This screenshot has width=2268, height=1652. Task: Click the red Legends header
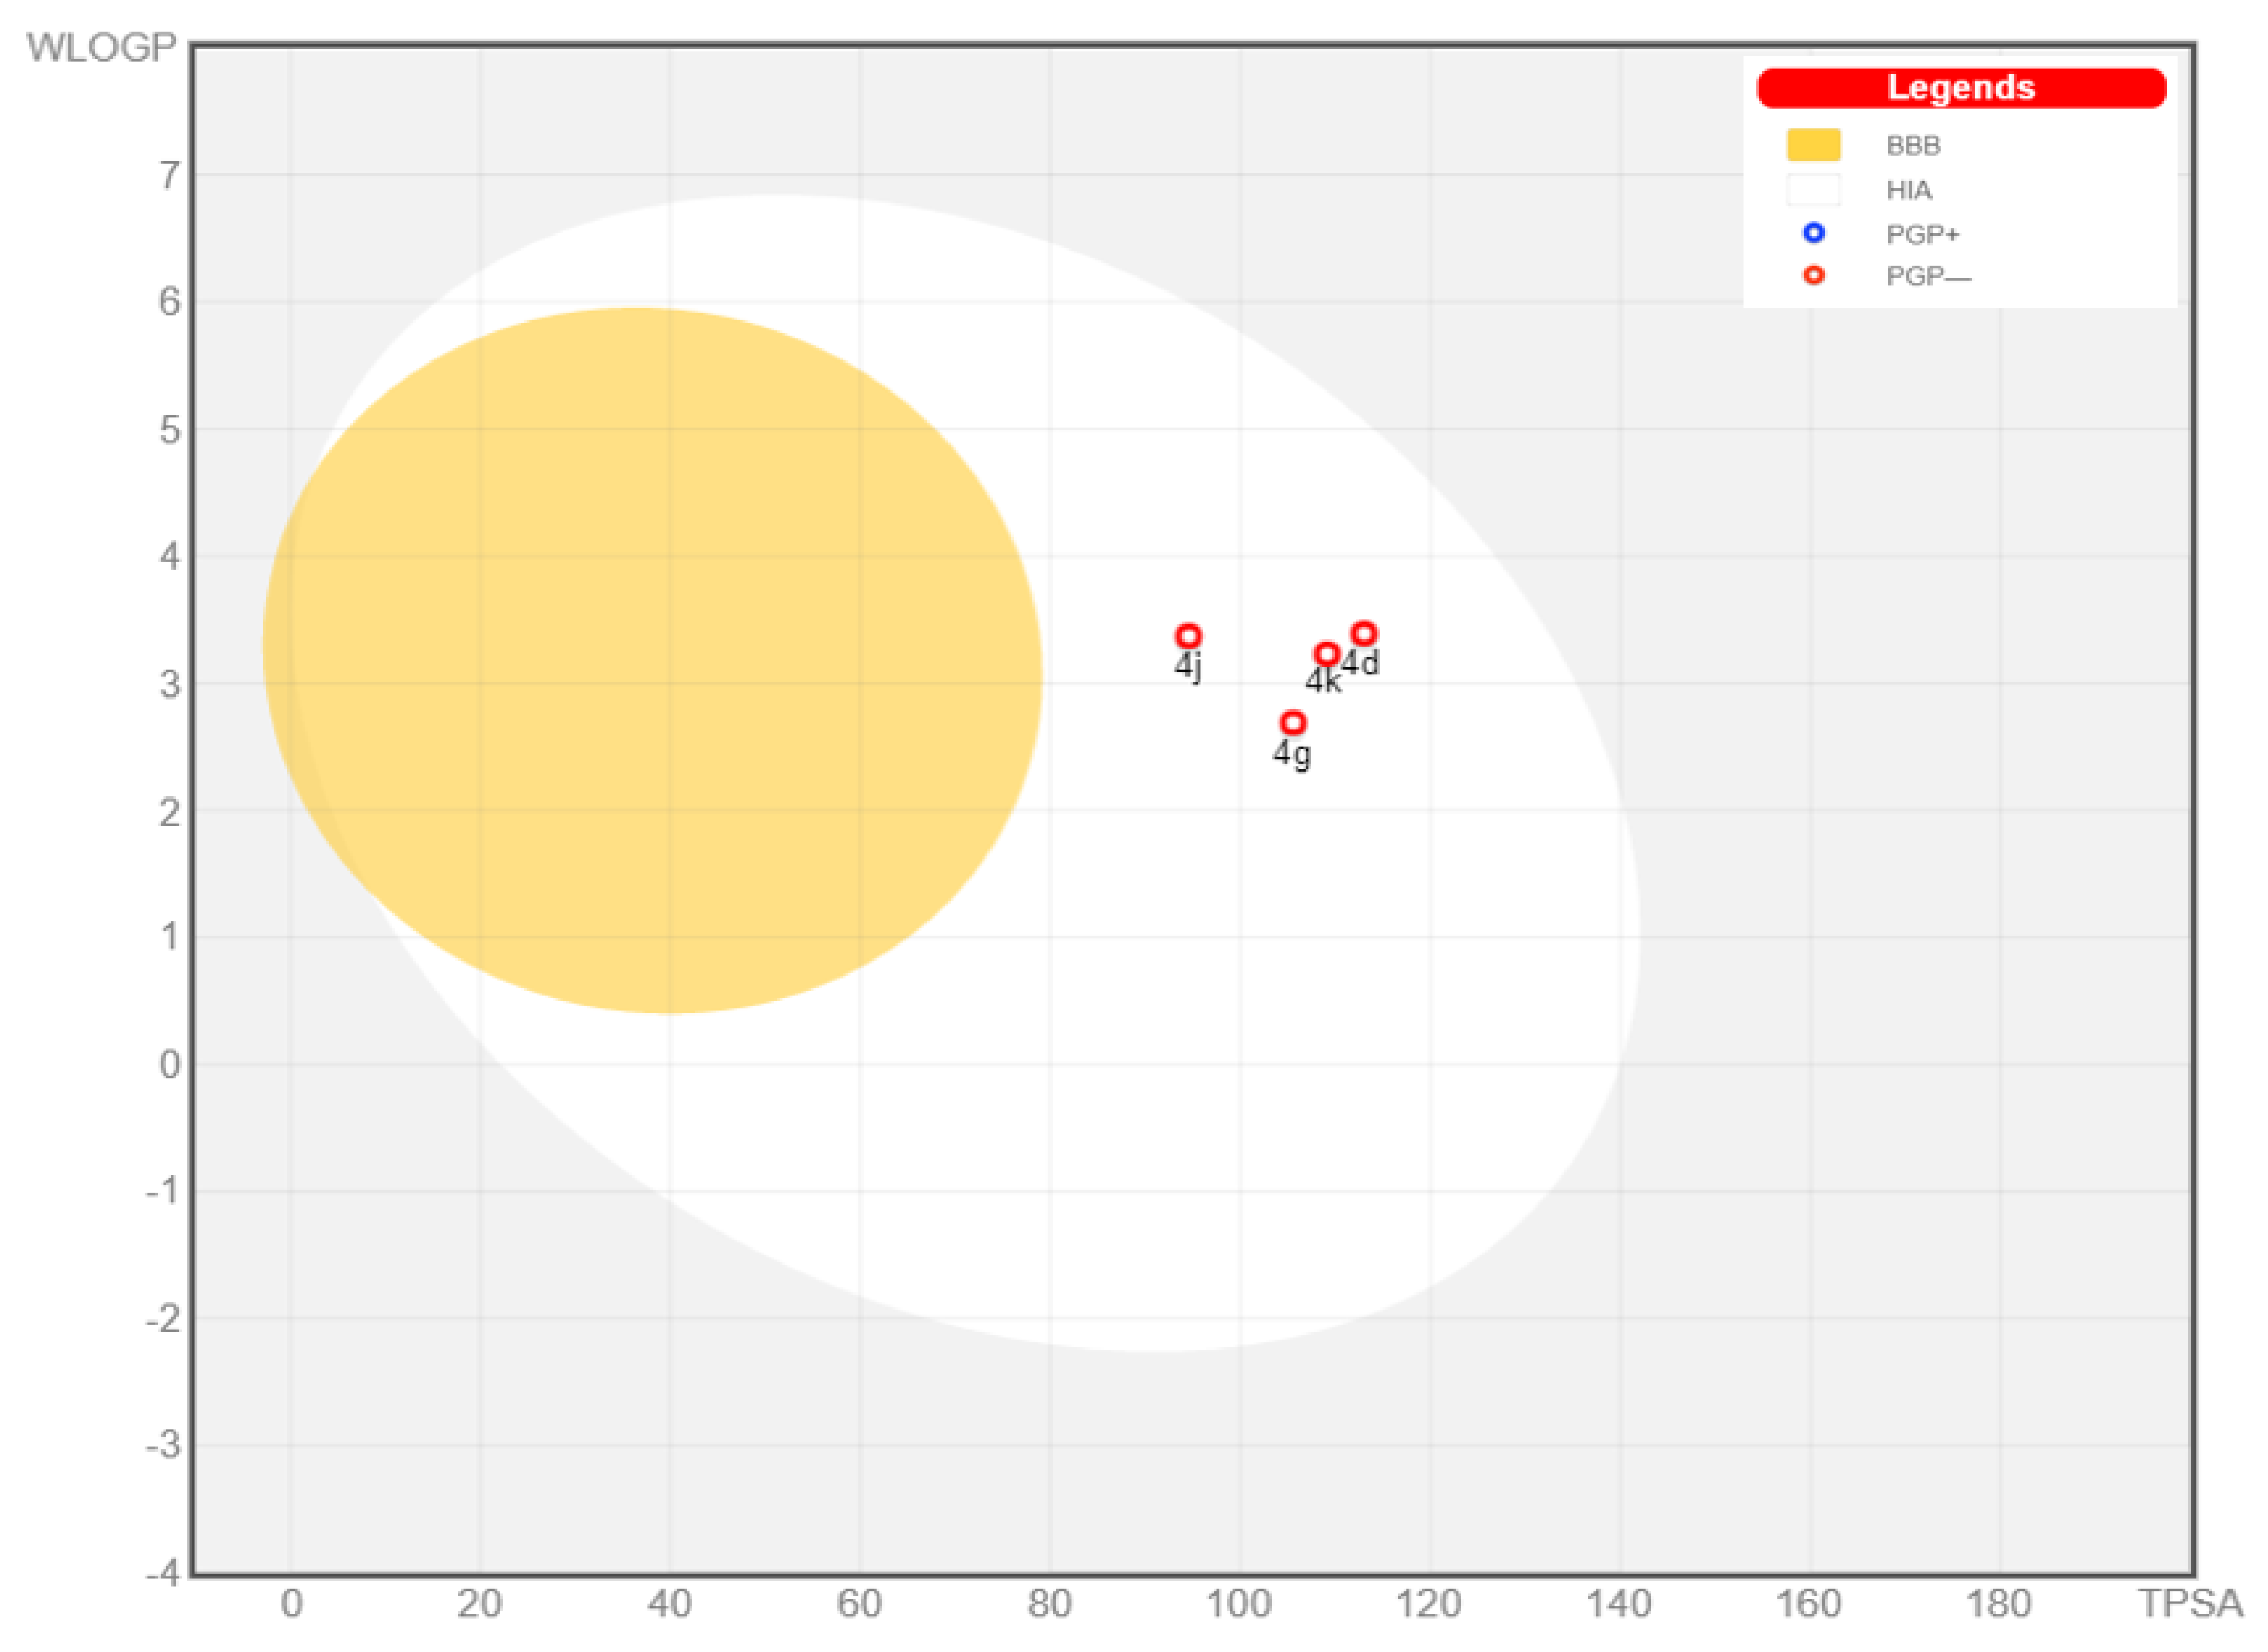pos(1961,88)
